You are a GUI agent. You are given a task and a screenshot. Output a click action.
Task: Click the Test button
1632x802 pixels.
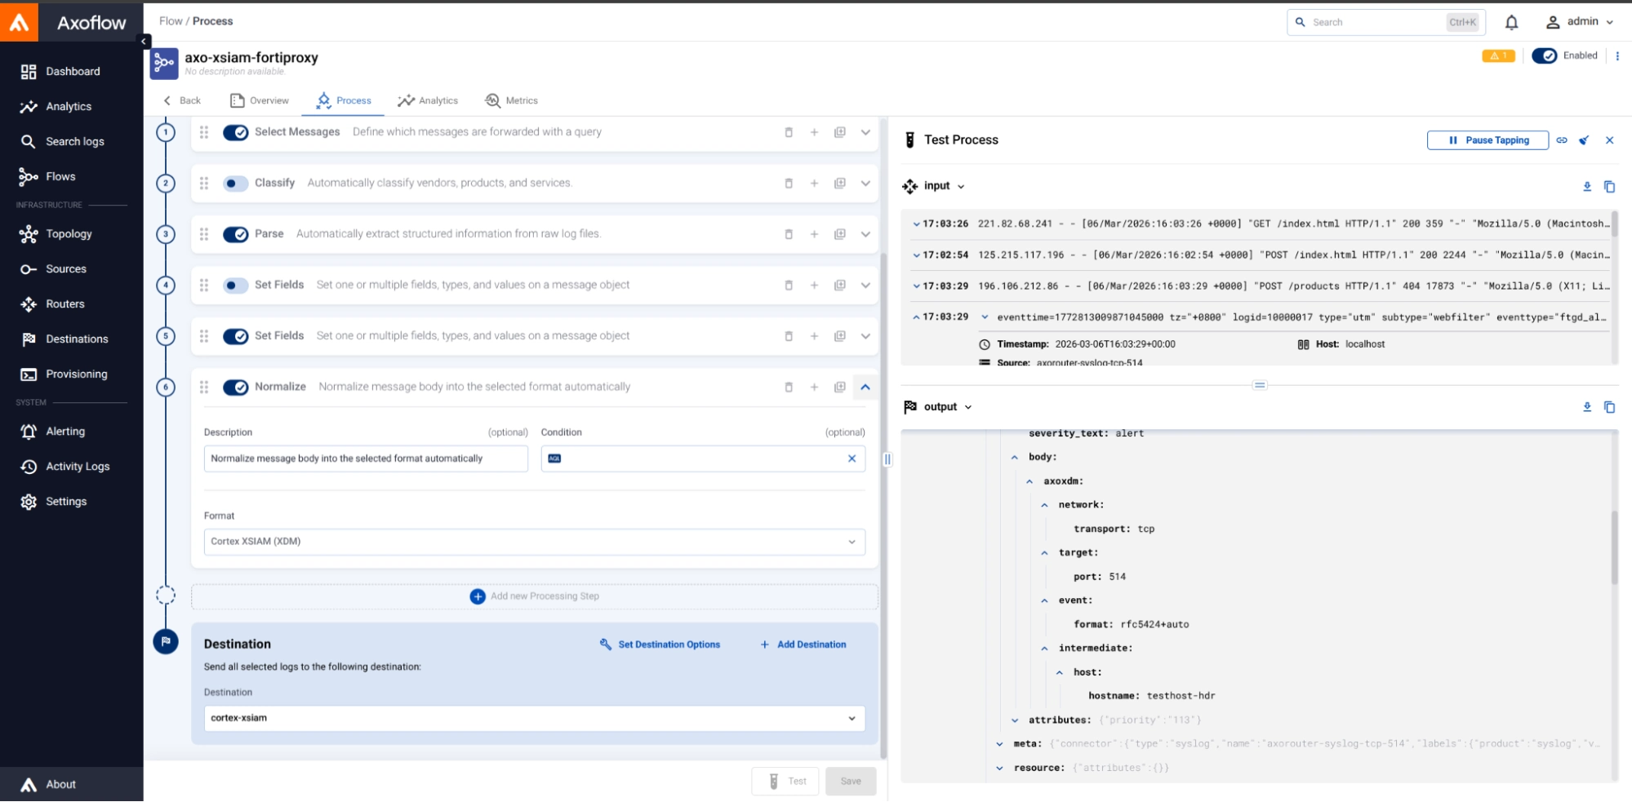(785, 782)
